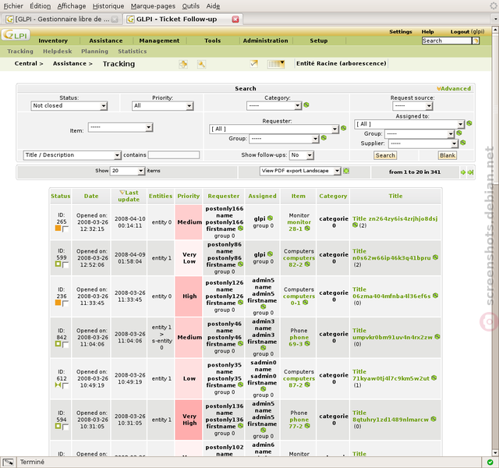The height and width of the screenshot is (468, 499).
Task: Click the Blank button
Action: 448,155
